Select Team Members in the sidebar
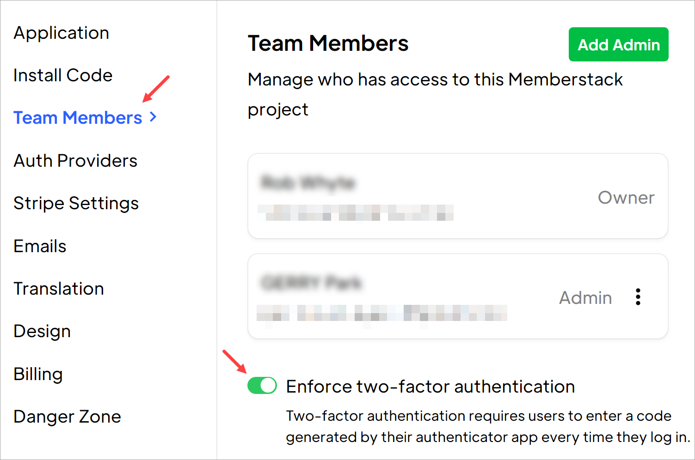 coord(78,118)
